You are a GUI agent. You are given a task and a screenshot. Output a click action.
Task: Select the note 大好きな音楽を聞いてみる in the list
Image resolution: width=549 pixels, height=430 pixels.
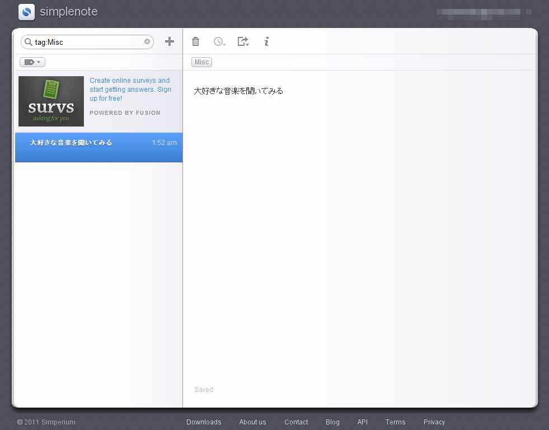coord(98,147)
